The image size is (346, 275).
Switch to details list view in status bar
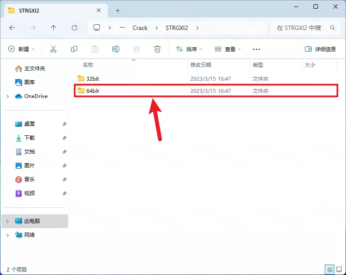click(330, 269)
